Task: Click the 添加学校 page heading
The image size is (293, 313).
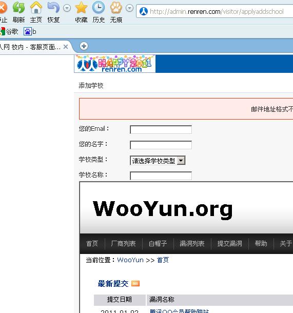Action: point(91,86)
